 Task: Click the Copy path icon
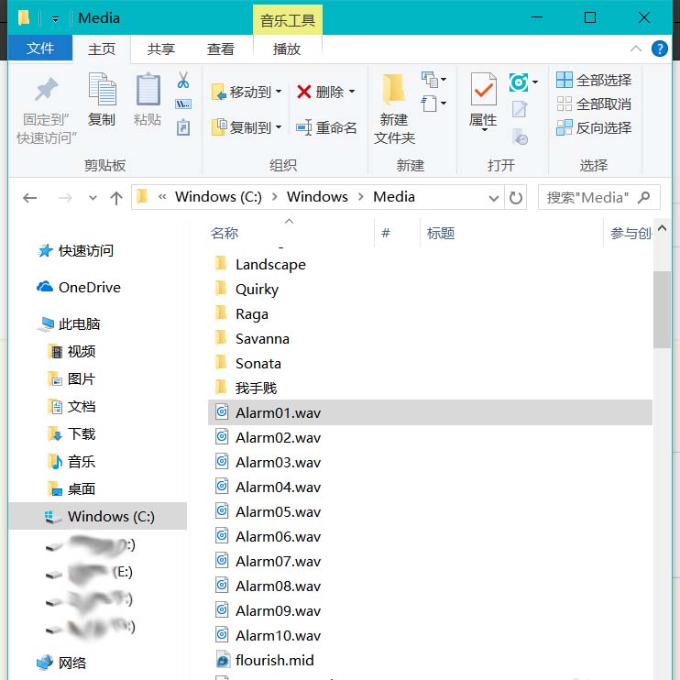click(183, 104)
